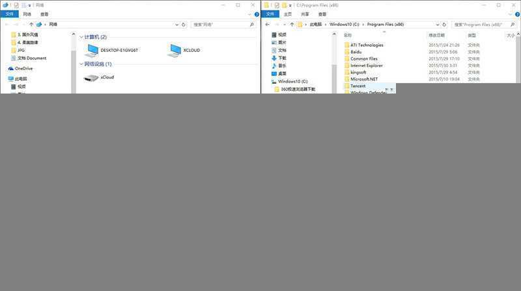521x291 pixels.
Task: Sort by 修改日期 column header
Action: point(436,35)
